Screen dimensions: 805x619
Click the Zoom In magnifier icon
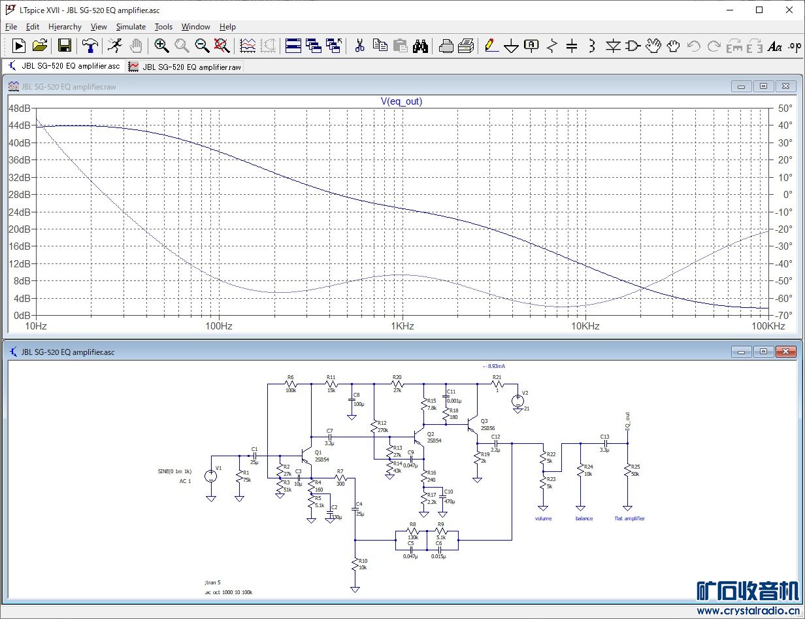[x=161, y=46]
